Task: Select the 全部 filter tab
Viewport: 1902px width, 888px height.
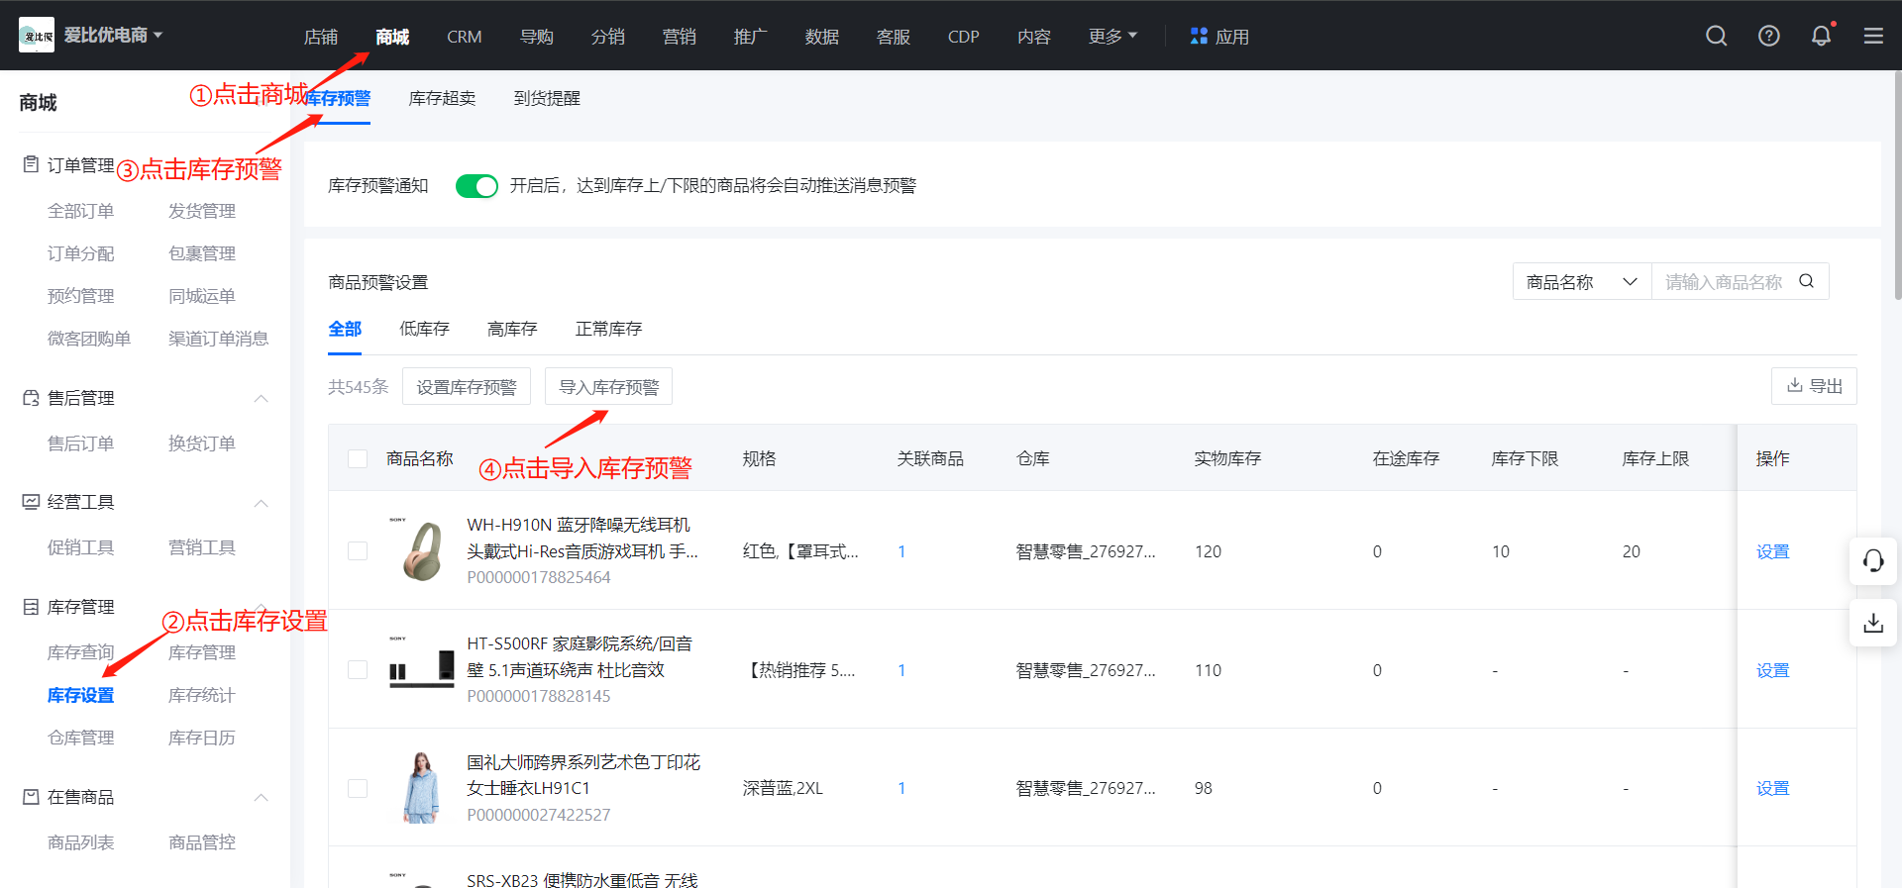Action: pos(345,329)
